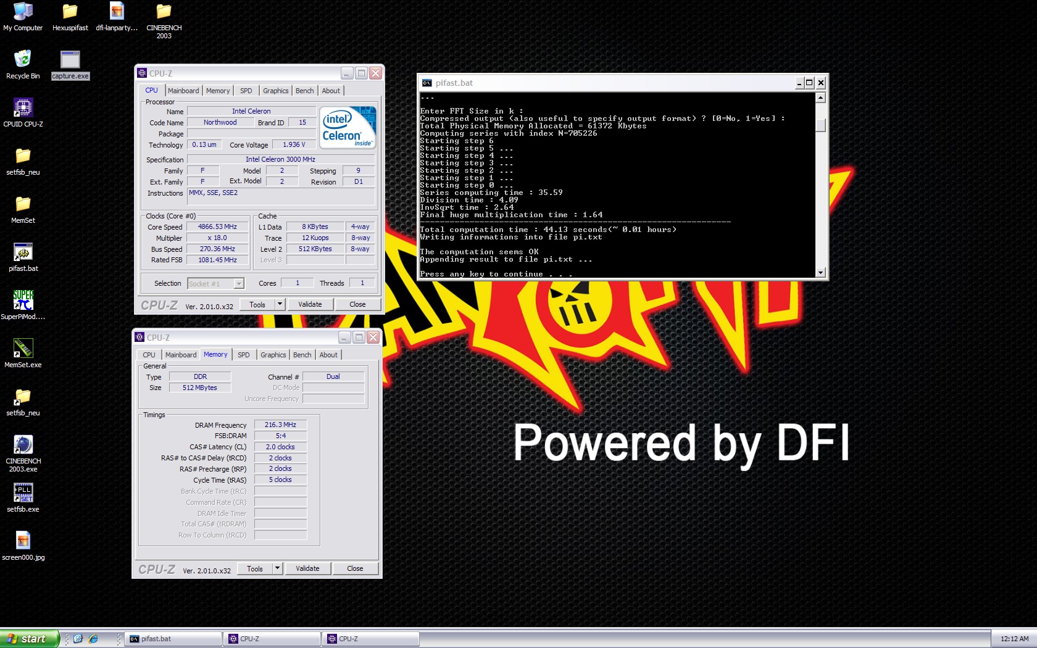The image size is (1037, 648).
Task: Open About tab in upper CPU-Z
Action: (x=331, y=91)
